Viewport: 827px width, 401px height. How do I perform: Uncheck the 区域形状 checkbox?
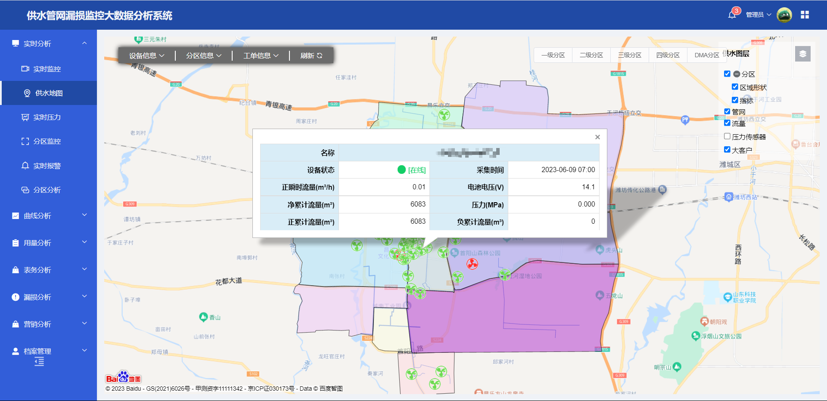[735, 87]
